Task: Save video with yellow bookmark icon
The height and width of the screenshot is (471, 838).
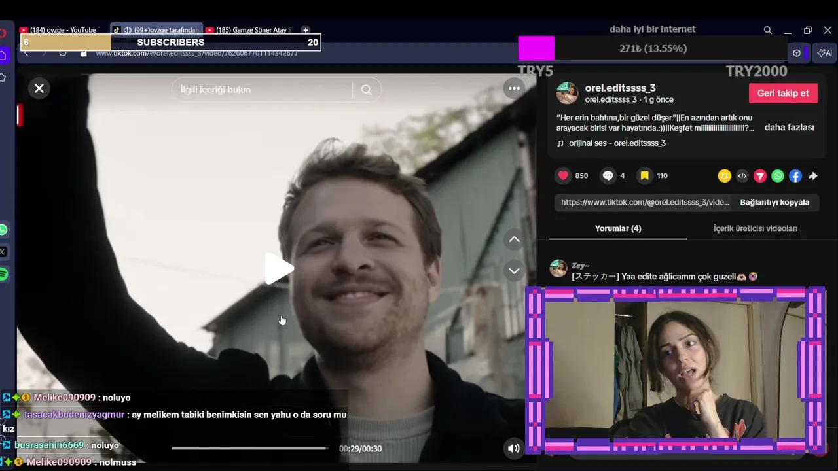Action: tap(645, 175)
